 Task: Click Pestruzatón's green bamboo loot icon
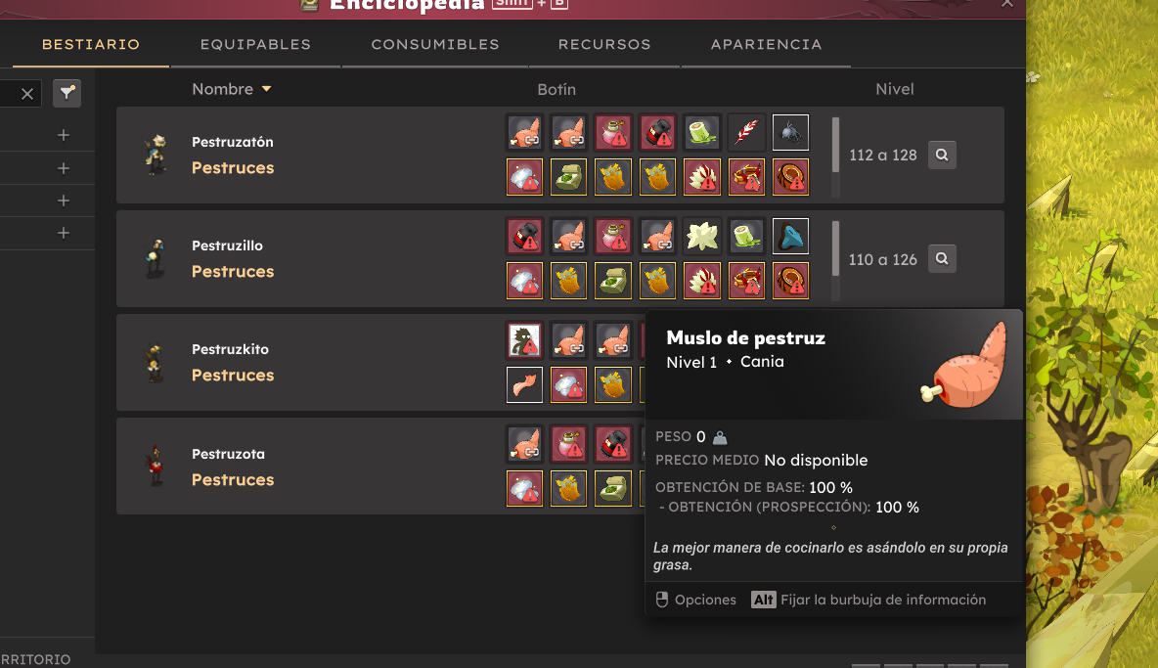coord(701,133)
